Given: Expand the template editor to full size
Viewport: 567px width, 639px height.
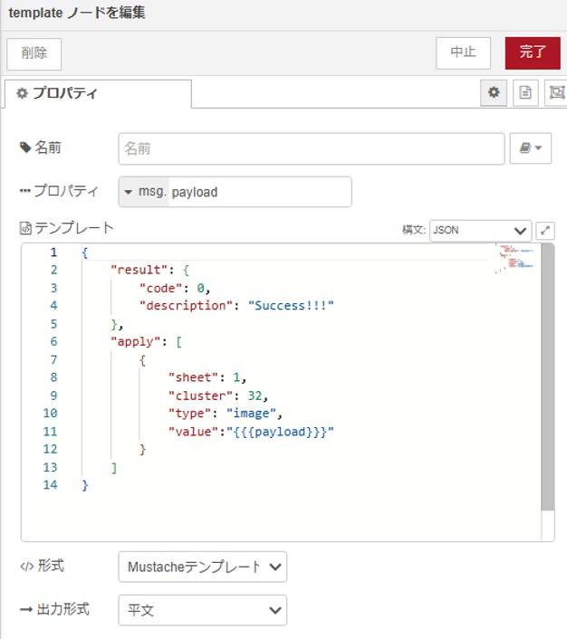Looking at the screenshot, I should [545, 230].
